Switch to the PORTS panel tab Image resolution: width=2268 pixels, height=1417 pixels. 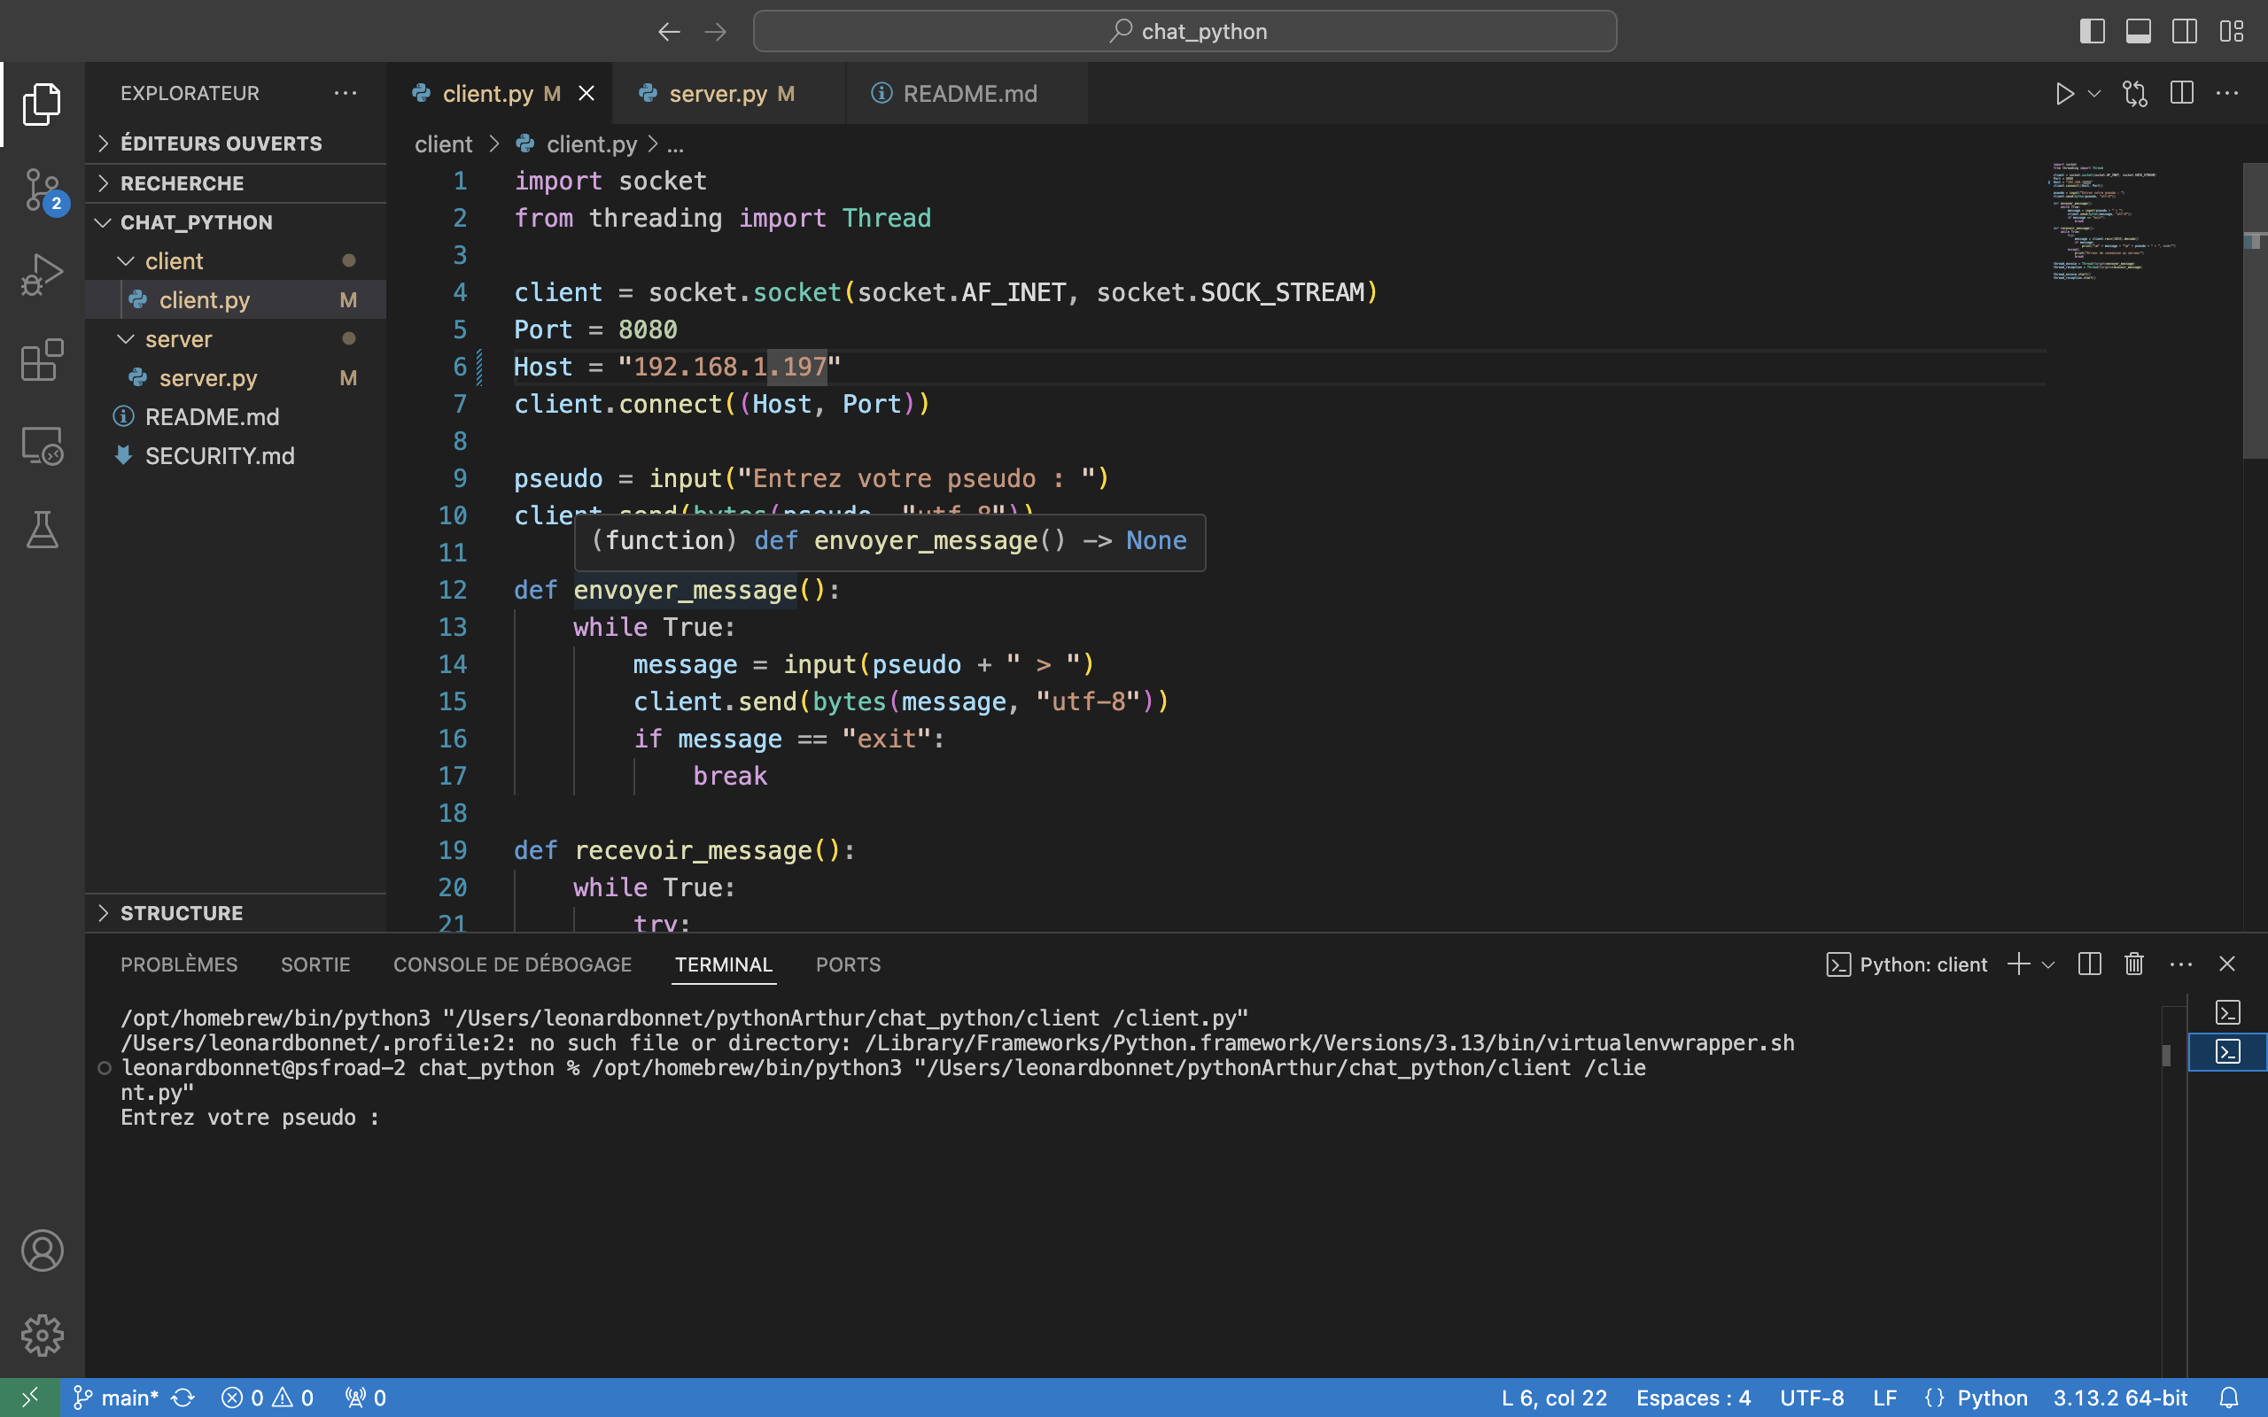(x=848, y=964)
